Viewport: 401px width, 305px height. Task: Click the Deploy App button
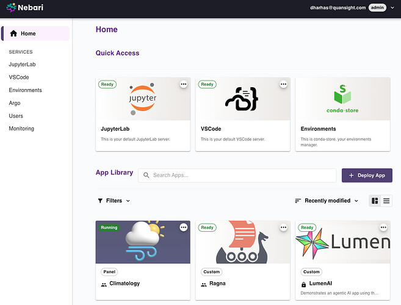(x=367, y=176)
